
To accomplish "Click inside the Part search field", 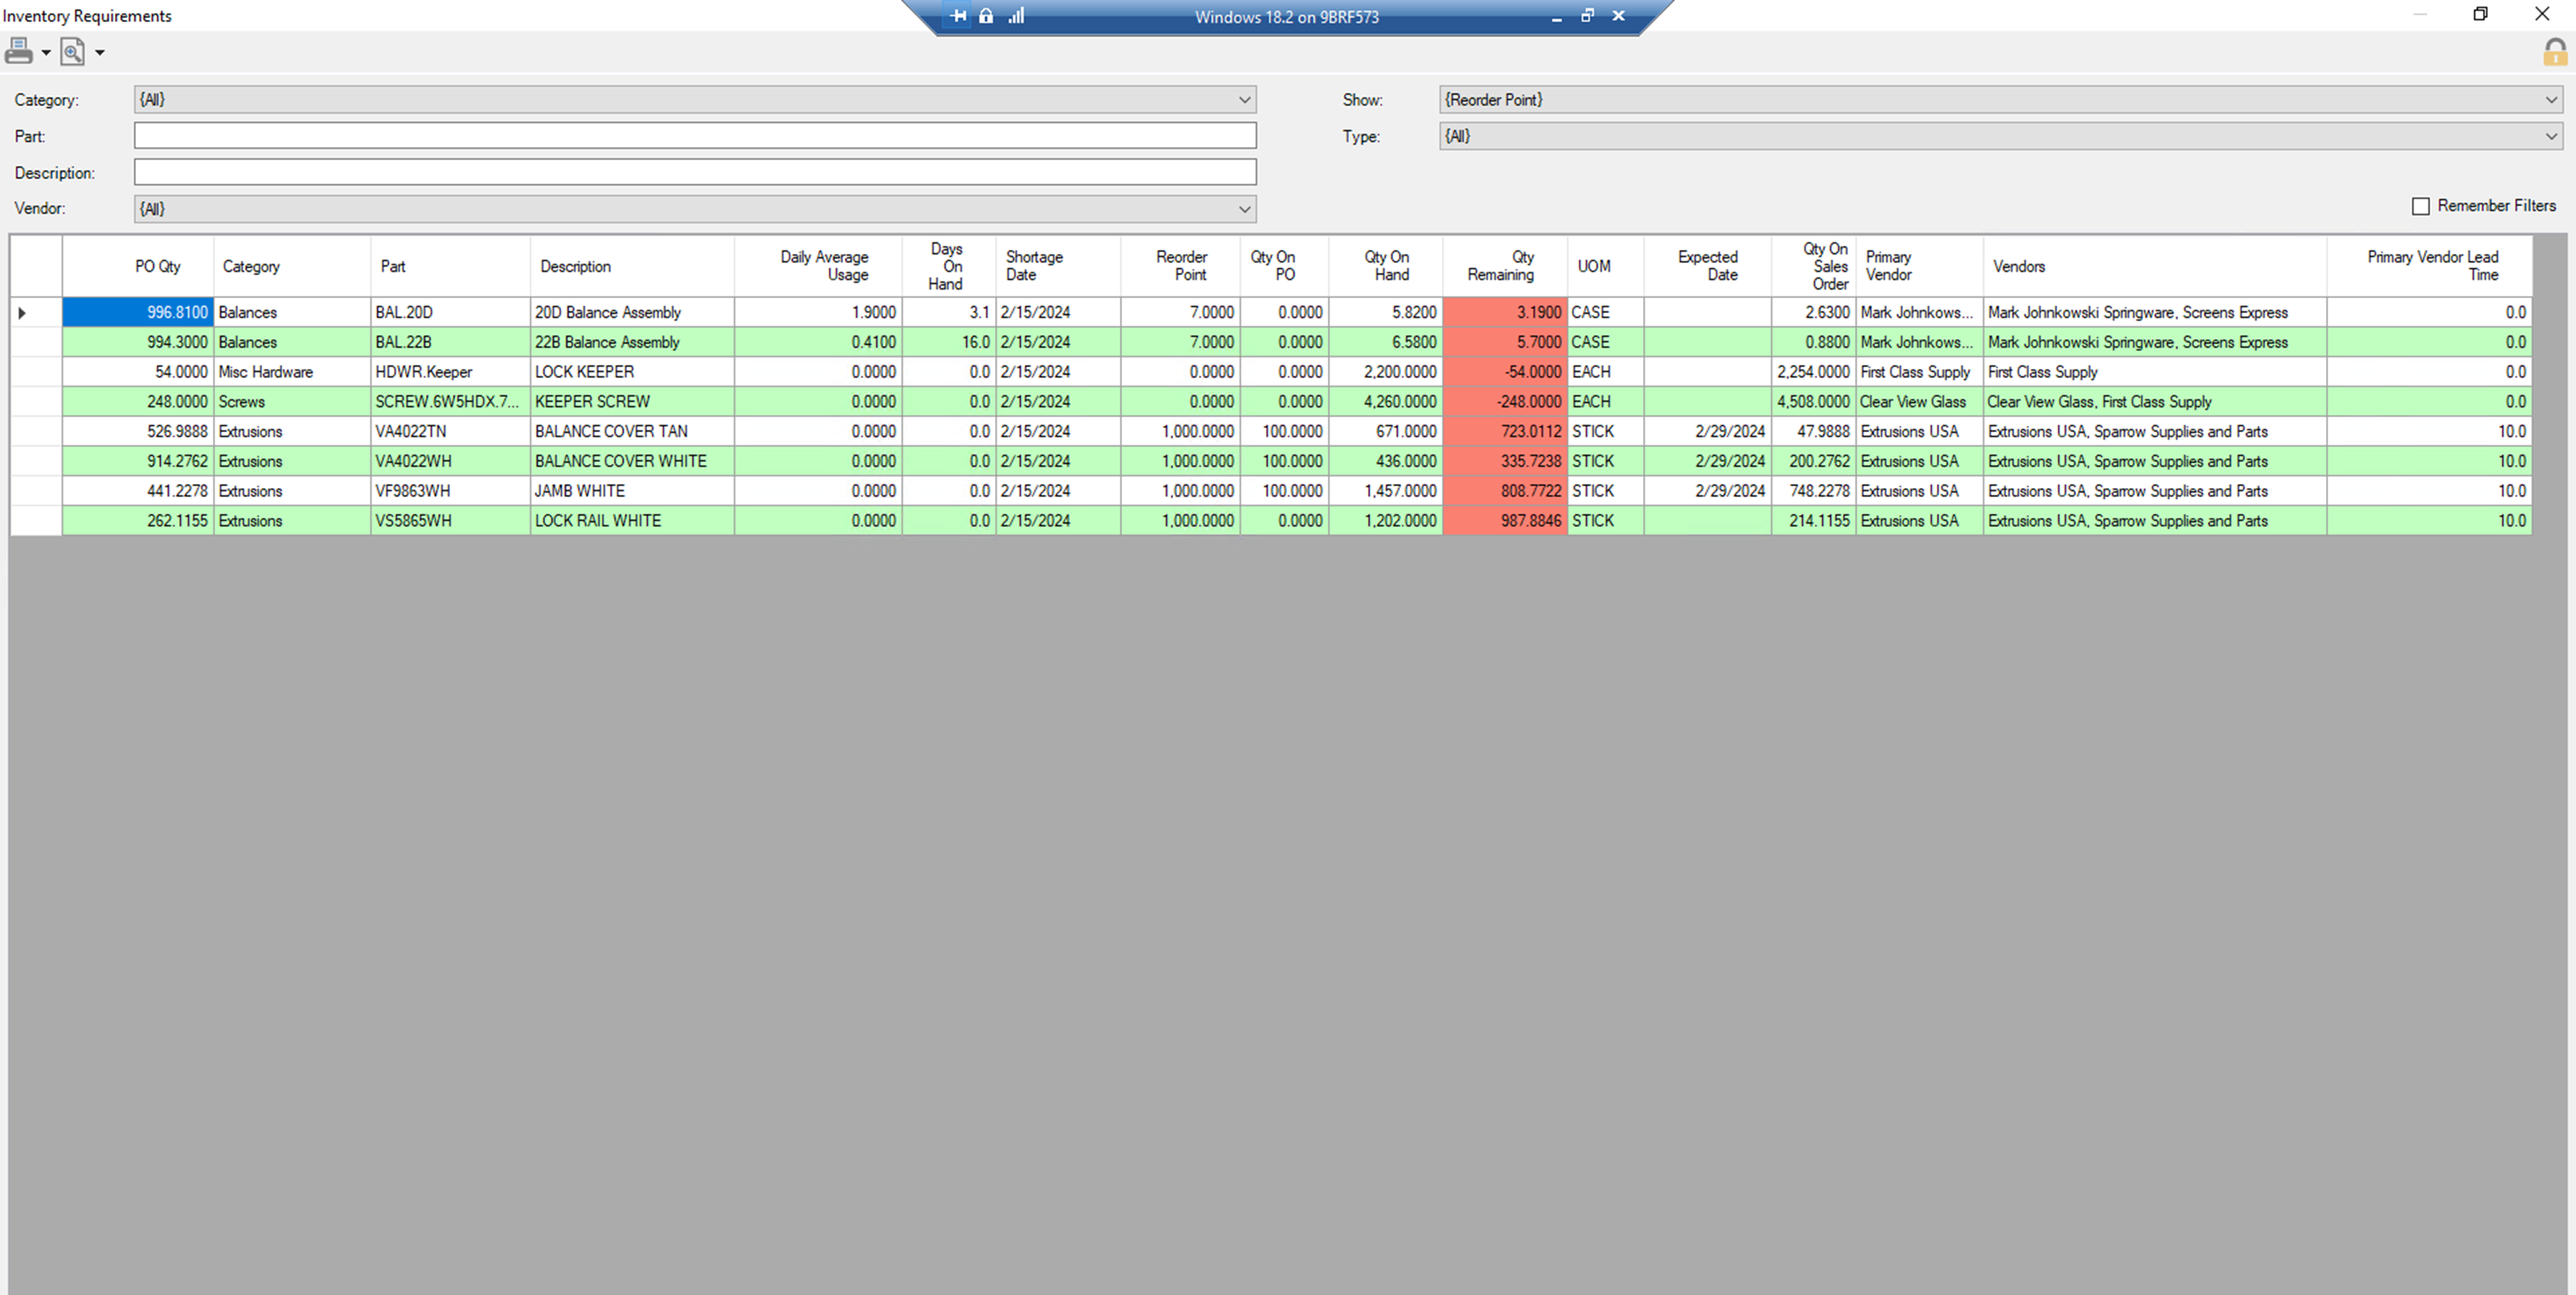I will coord(694,135).
